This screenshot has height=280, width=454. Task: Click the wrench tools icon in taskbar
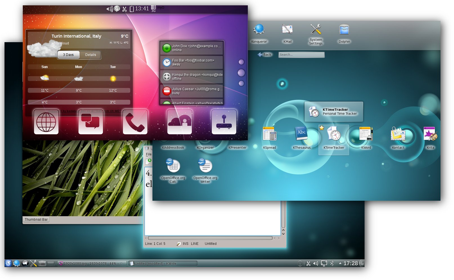coord(33,263)
